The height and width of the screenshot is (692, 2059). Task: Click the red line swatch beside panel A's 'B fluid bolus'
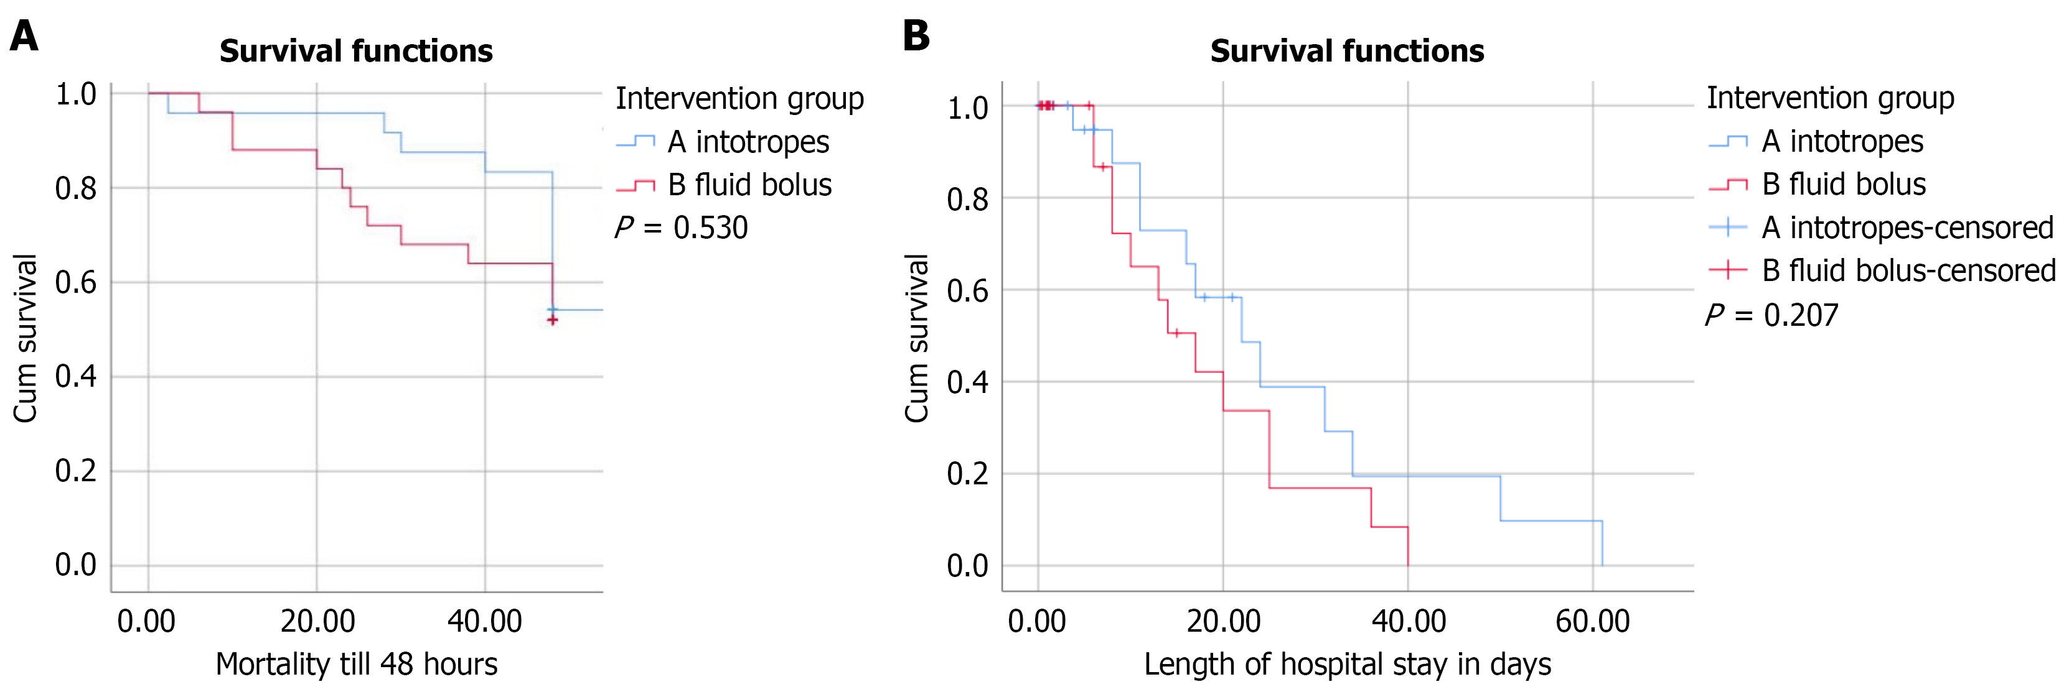pyautogui.click(x=636, y=186)
